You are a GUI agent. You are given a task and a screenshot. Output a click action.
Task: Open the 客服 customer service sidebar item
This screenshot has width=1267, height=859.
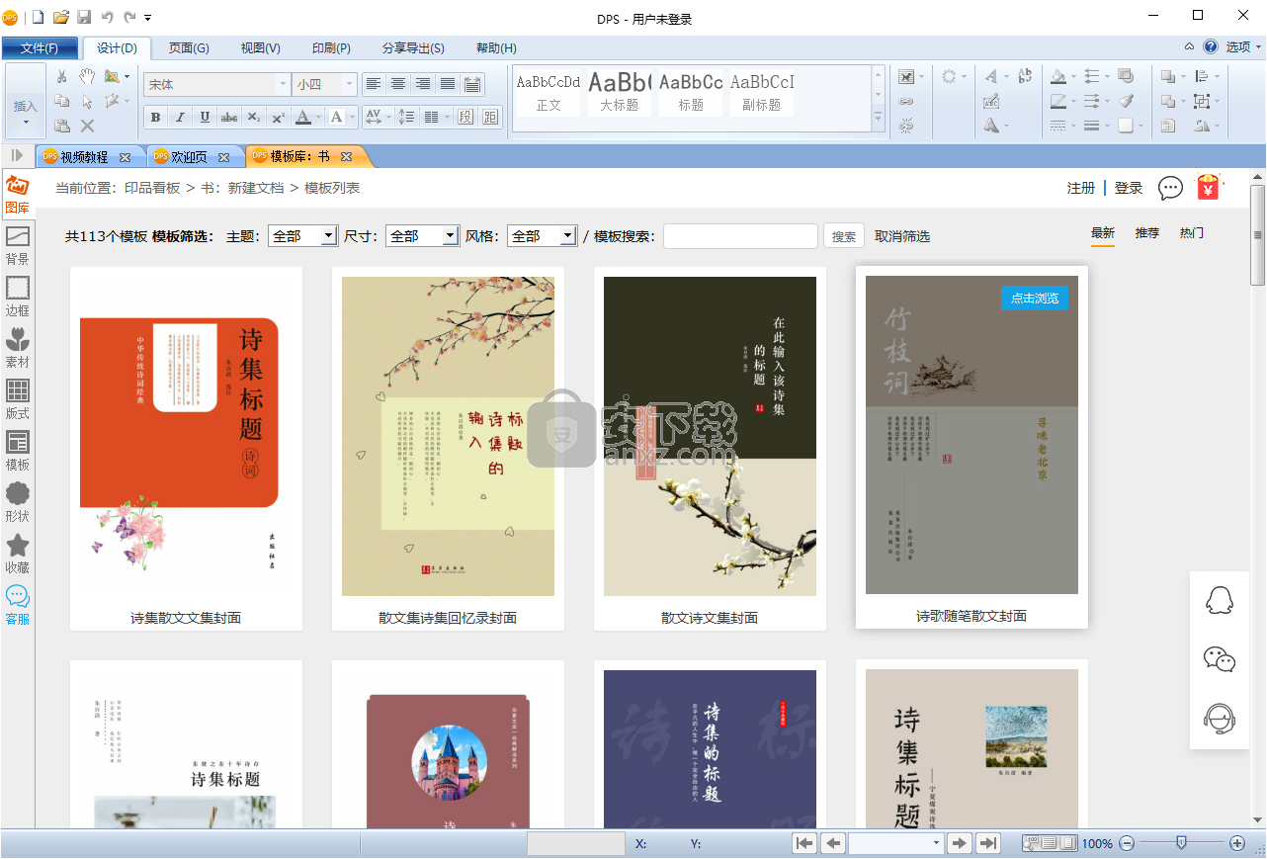[18, 606]
